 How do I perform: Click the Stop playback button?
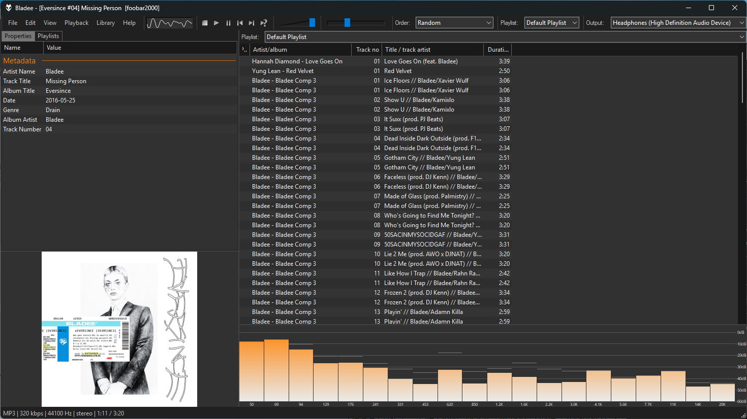(205, 23)
